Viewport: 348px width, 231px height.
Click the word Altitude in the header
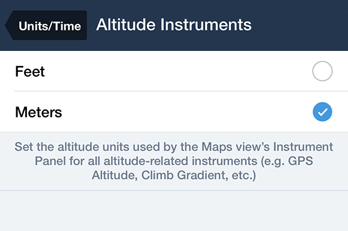click(125, 25)
